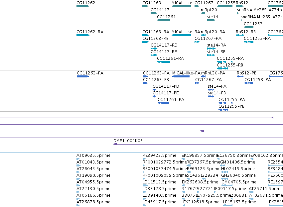Open transcript CG11263-RB label

pos(155,39)
